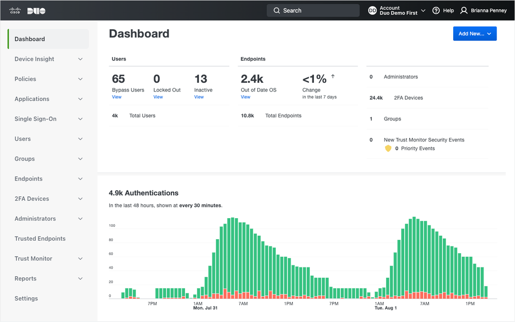Click the 4k Total Users row
Viewport: 515px width, 322px height.
(x=169, y=116)
